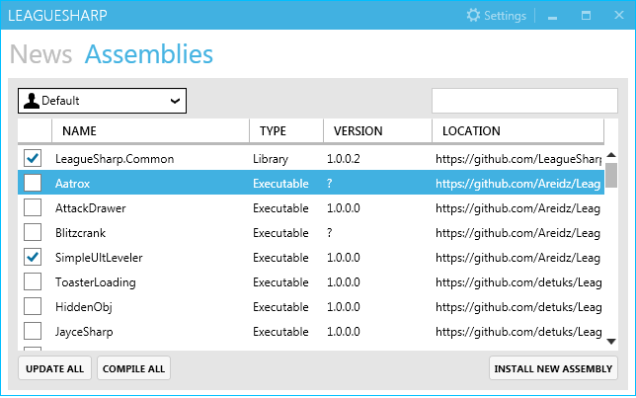
Task: Click the LeagueSharp github location link
Action: tap(518, 159)
